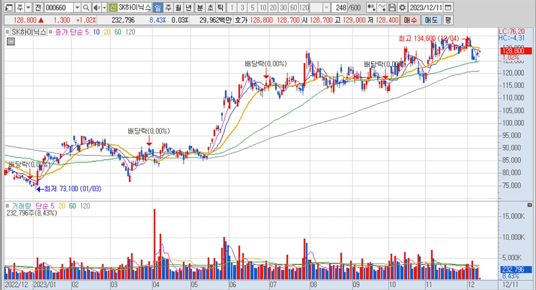Click the 2023/01 label on time axis
The height and width of the screenshot is (290, 536).
pos(45,285)
